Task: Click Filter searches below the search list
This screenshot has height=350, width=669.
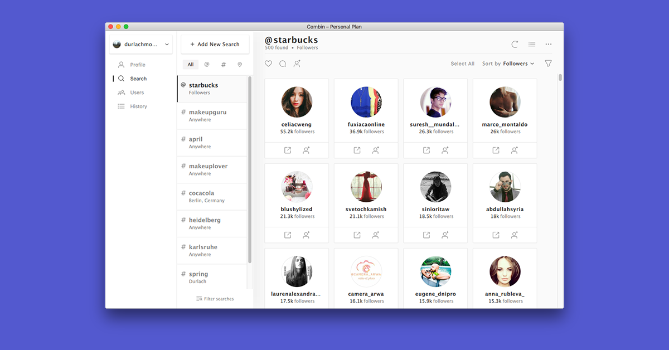Action: [215, 299]
